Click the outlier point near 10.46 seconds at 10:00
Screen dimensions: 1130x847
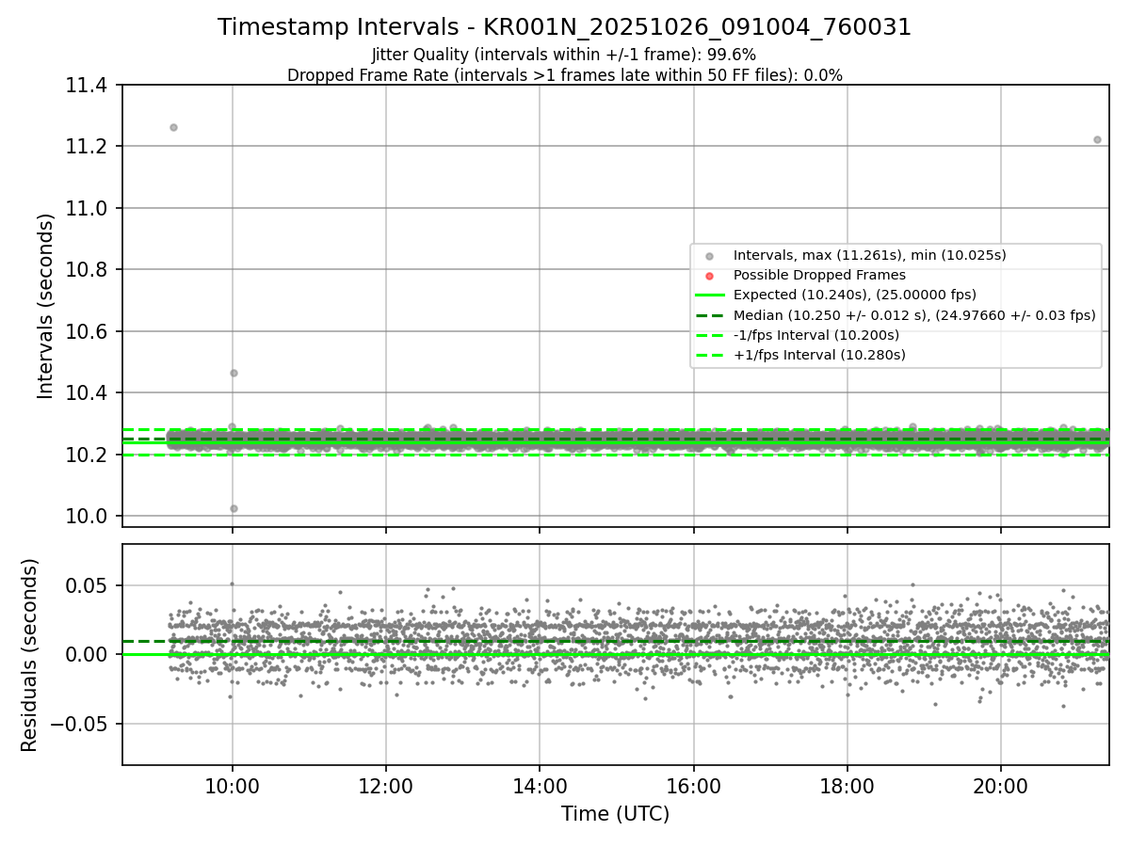coord(234,373)
